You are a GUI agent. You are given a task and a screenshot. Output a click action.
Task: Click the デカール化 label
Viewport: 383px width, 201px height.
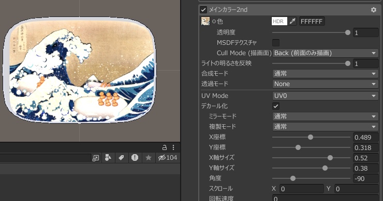tap(214, 106)
